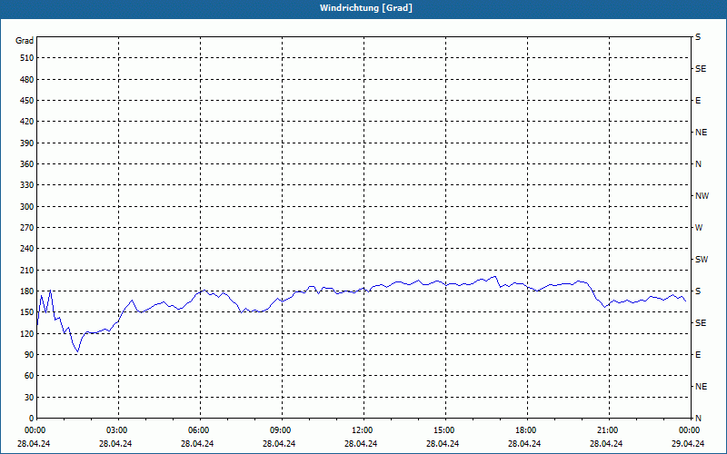Click the 120 axis value
Screen dimensions: 727x454
(x=27, y=333)
